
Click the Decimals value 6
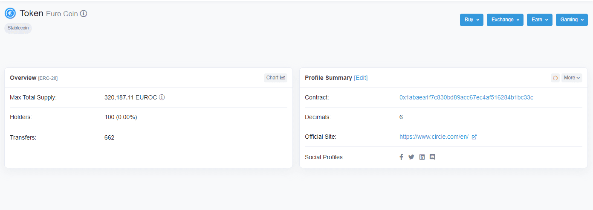(401, 117)
